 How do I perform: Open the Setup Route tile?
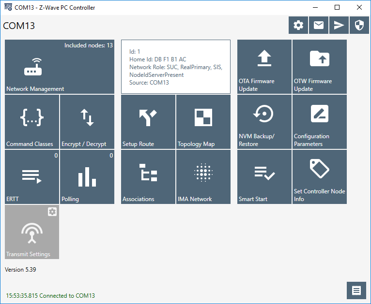pos(148,122)
